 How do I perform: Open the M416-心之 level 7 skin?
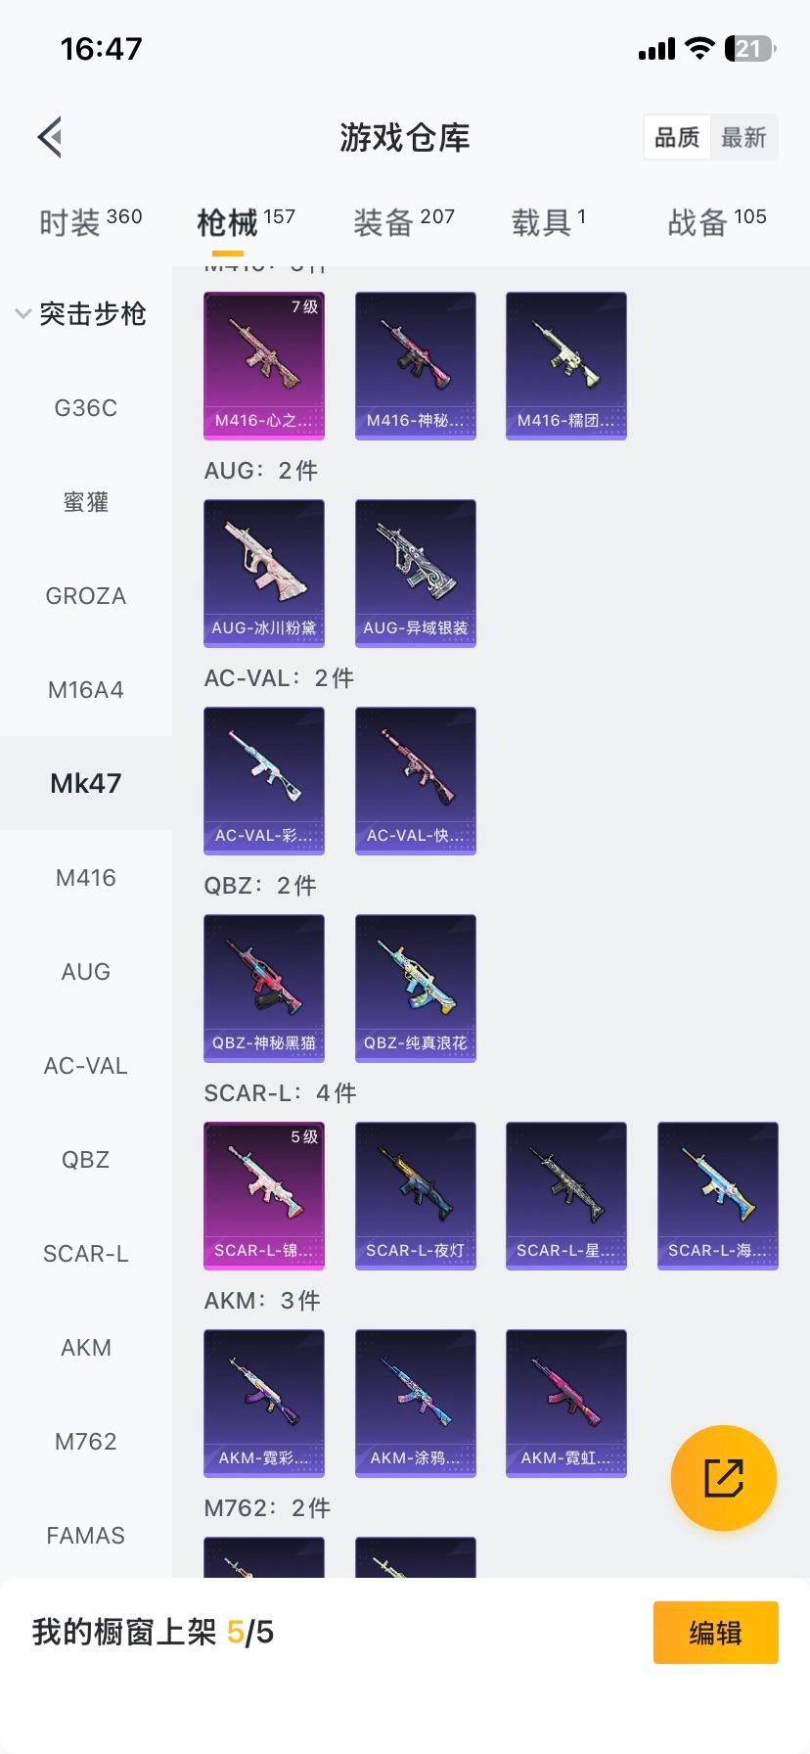click(x=264, y=366)
